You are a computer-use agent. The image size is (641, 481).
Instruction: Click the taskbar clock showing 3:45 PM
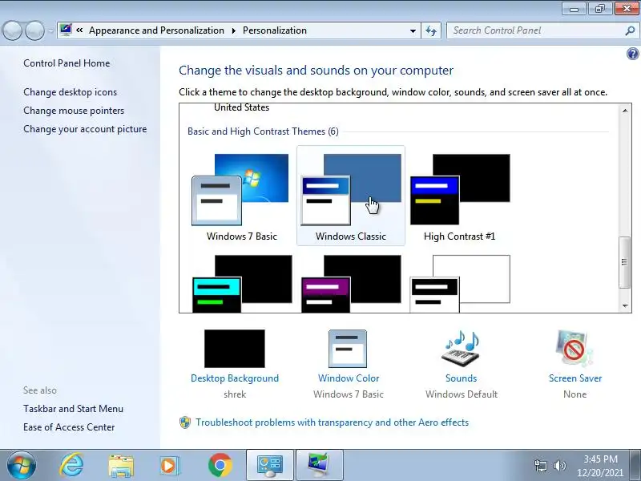tap(600, 466)
